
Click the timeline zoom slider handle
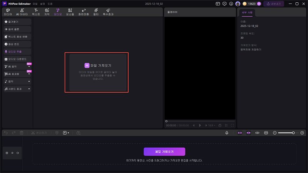pos(293,133)
